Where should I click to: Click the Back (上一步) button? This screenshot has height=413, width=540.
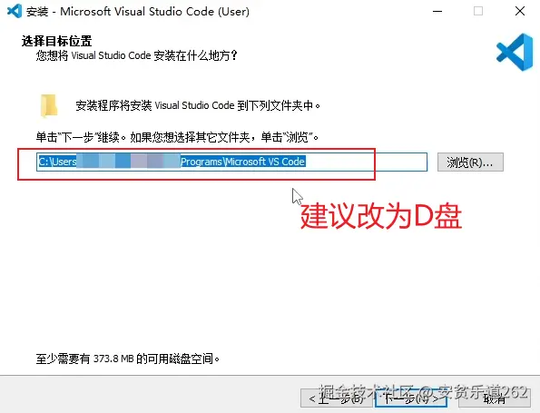click(x=337, y=398)
